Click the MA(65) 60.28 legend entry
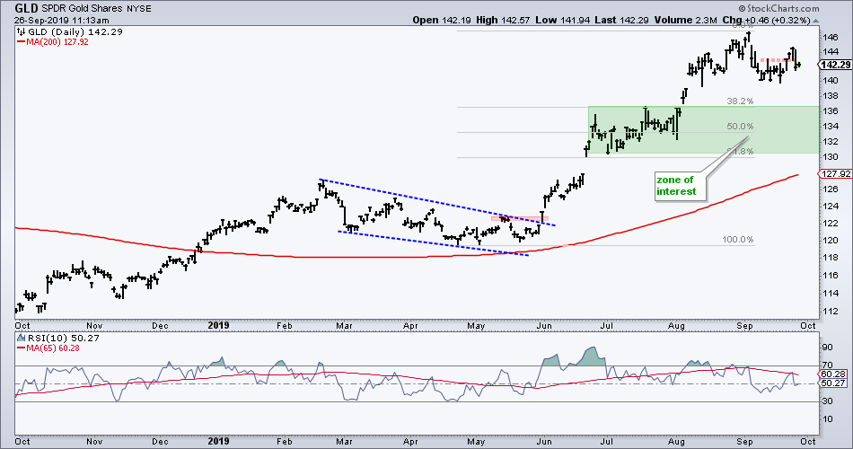 (53, 348)
